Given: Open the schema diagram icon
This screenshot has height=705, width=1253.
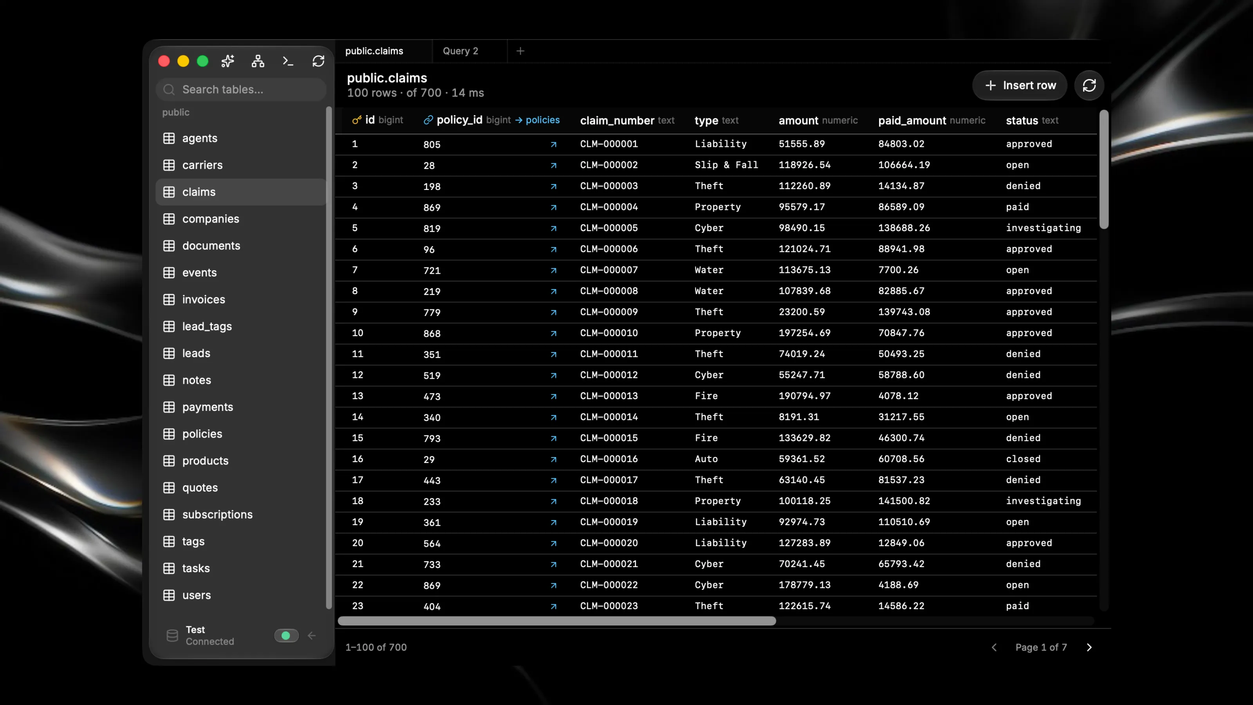Looking at the screenshot, I should pos(258,61).
